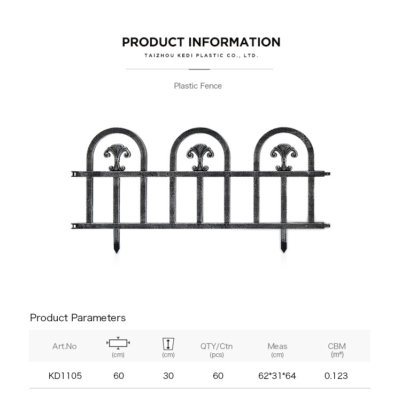Click the right fleur-de-lis ornament on fence
401x404 pixels.
[283, 157]
